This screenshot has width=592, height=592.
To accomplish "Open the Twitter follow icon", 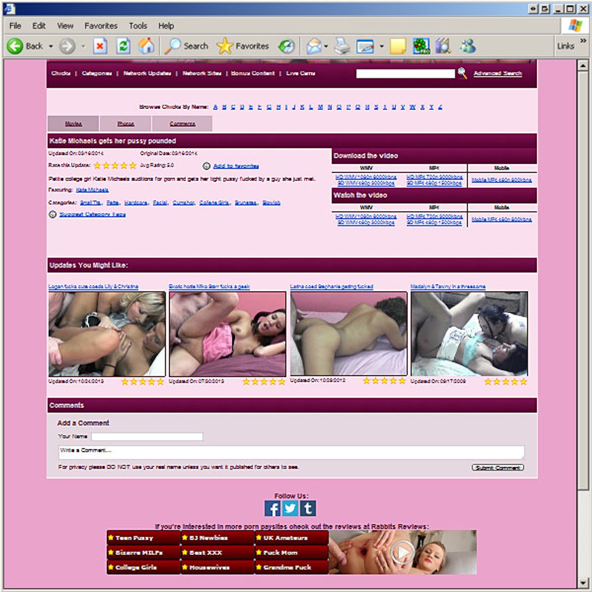I will click(290, 509).
